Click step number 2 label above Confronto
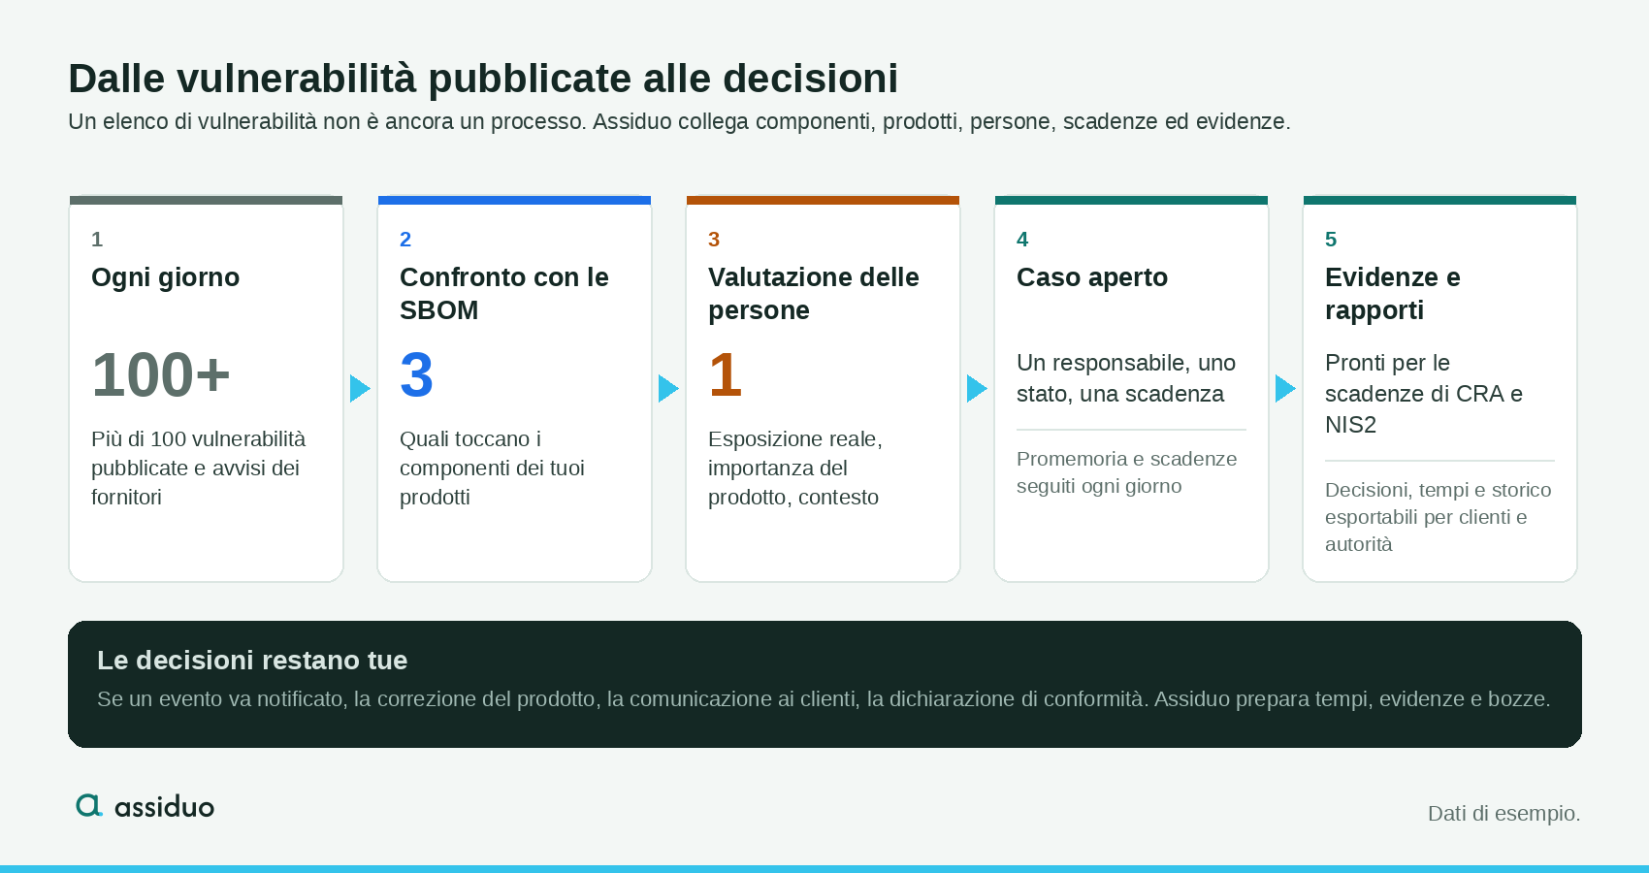The width and height of the screenshot is (1649, 873). click(x=405, y=240)
